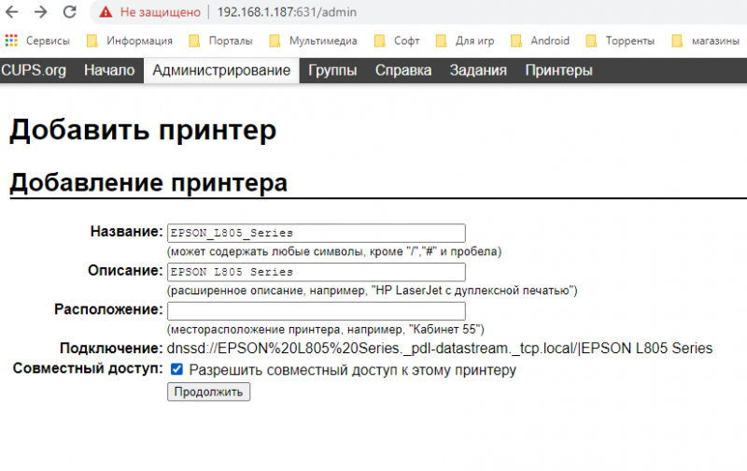
Task: Click the Совместный доступ label
Action: tap(88, 368)
